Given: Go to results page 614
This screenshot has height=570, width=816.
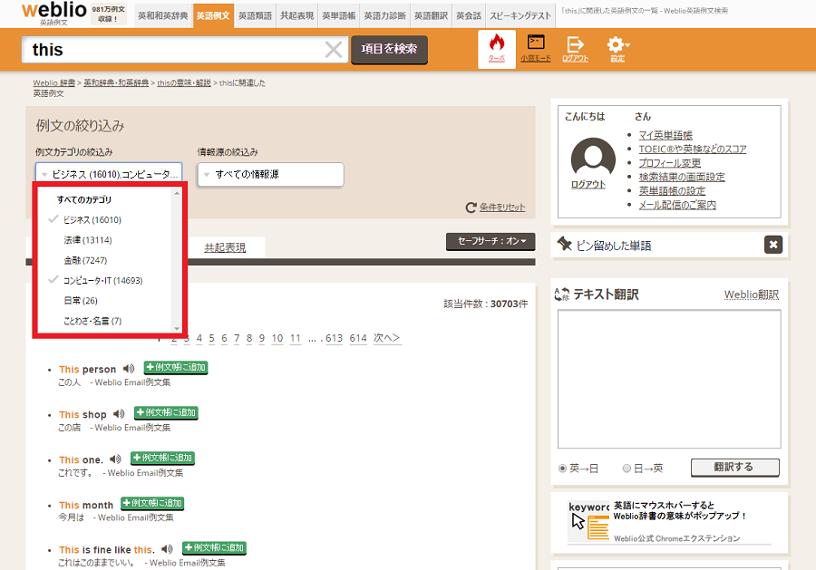Looking at the screenshot, I should click(x=358, y=338).
